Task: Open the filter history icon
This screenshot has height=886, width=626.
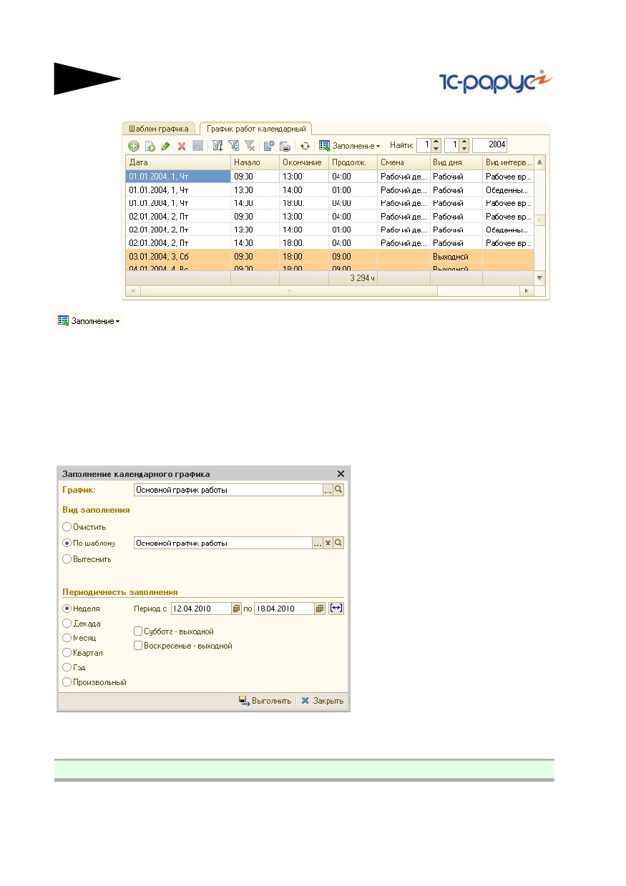Action: [x=233, y=146]
